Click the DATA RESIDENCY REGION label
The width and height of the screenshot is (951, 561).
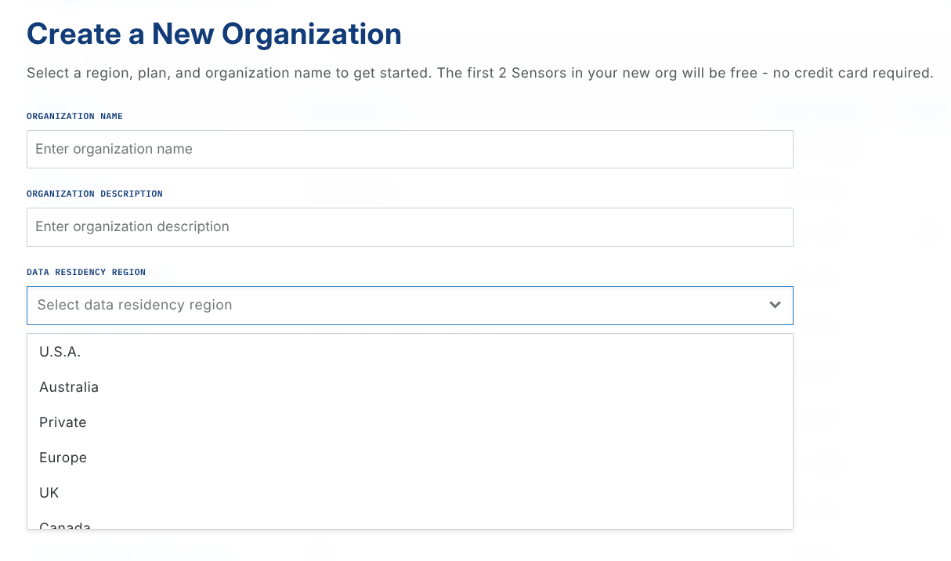point(86,272)
